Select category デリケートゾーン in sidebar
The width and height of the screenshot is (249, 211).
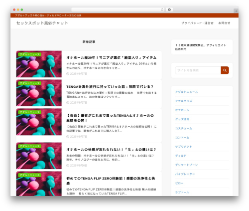(x=186, y=165)
